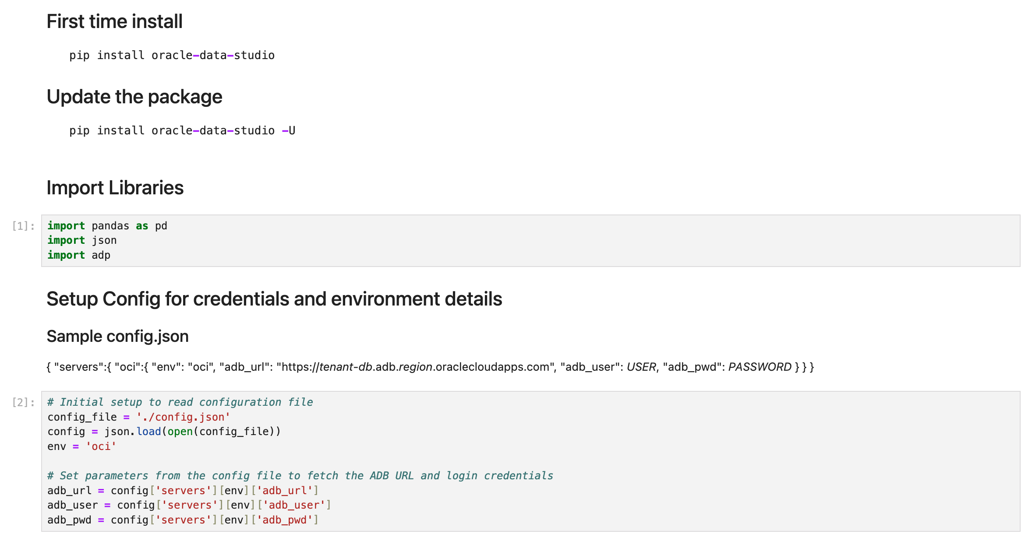The image size is (1025, 541).
Task: Click the env = 'oci' line
Action: [x=82, y=446]
